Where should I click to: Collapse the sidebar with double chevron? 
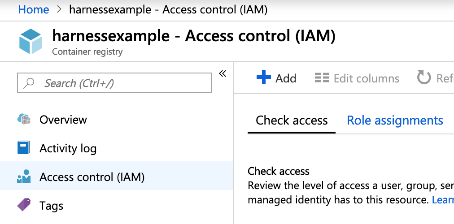point(223,73)
